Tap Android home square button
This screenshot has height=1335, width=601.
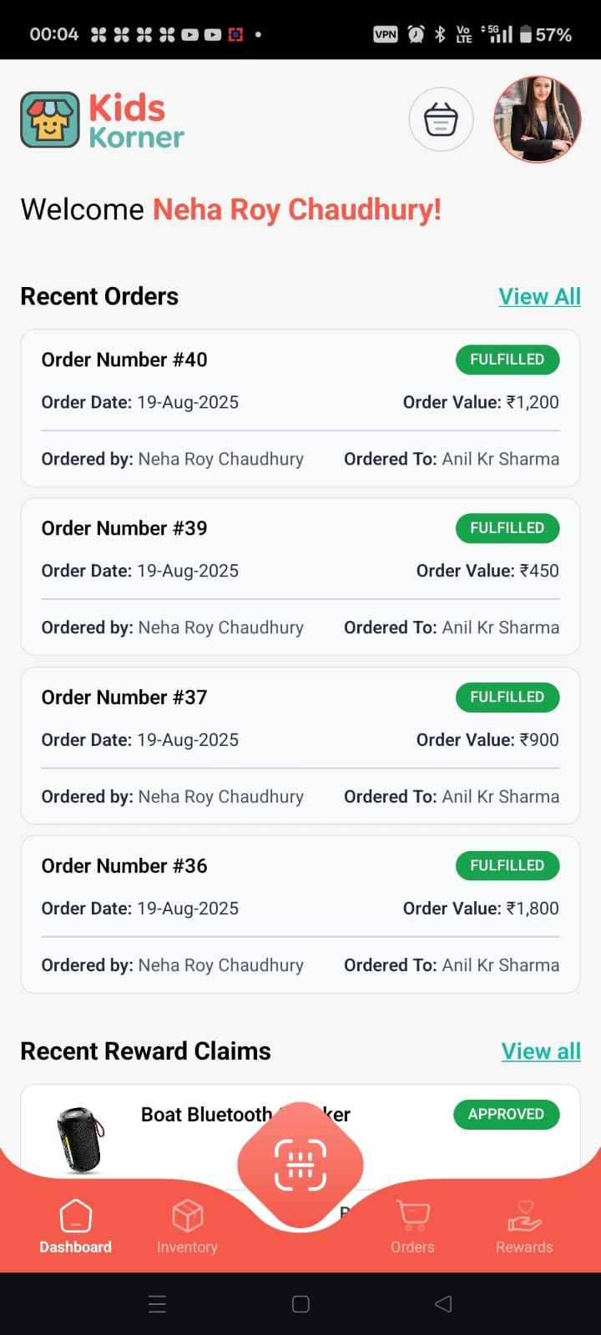click(x=300, y=1303)
